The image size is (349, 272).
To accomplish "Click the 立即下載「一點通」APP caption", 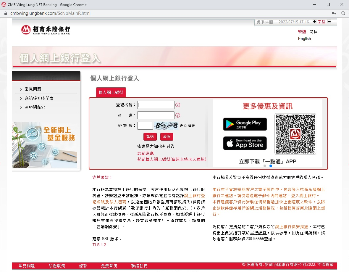I will (268, 161).
